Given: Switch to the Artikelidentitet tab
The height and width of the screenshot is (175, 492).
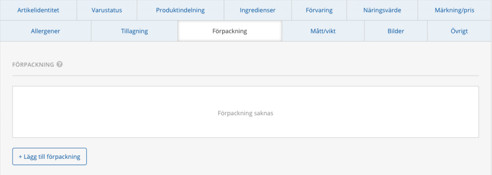Looking at the screenshot, I should click(x=38, y=10).
